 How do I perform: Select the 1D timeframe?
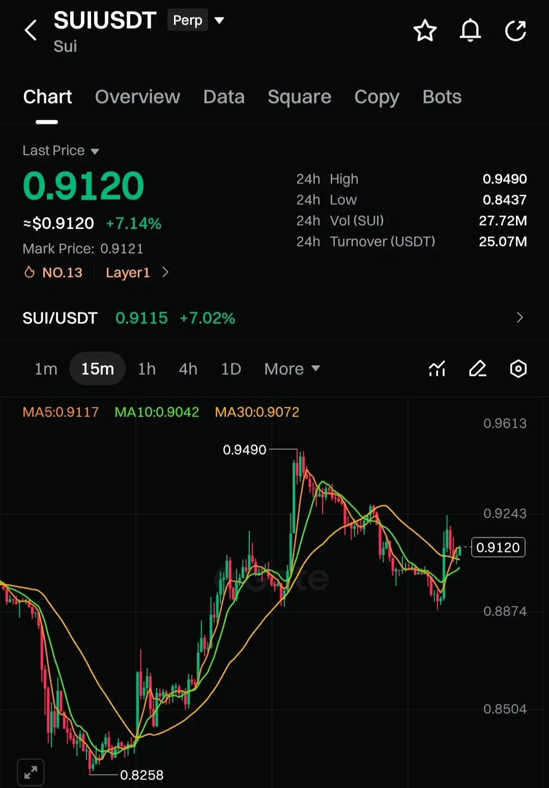pyautogui.click(x=231, y=369)
